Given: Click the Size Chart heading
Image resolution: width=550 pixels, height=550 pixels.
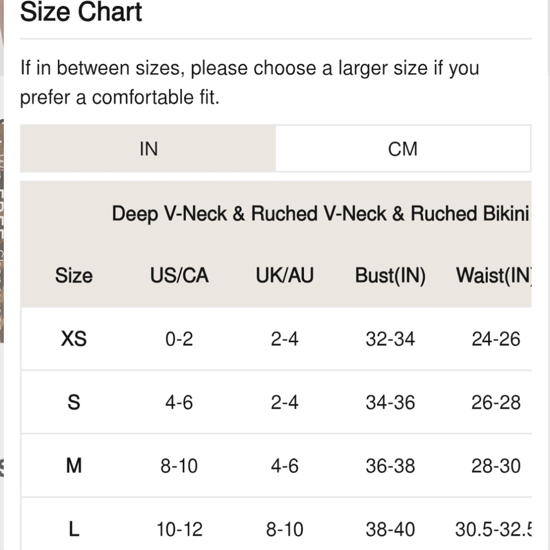Looking at the screenshot, I should point(81,12).
